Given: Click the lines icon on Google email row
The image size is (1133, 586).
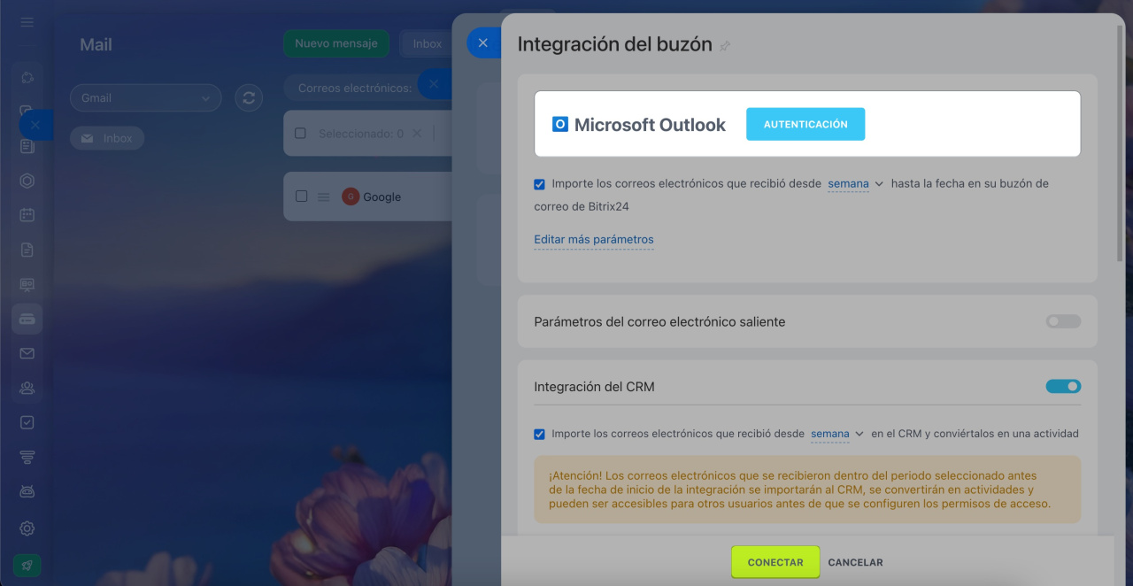Looking at the screenshot, I should pyautogui.click(x=324, y=197).
